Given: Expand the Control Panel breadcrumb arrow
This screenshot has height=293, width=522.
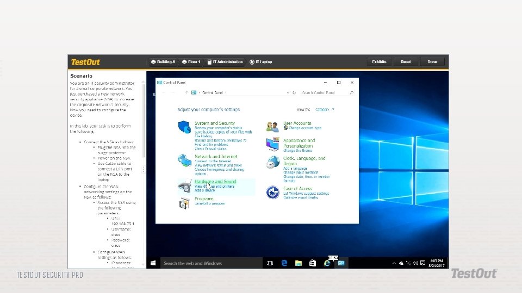Looking at the screenshot, I should (226, 93).
